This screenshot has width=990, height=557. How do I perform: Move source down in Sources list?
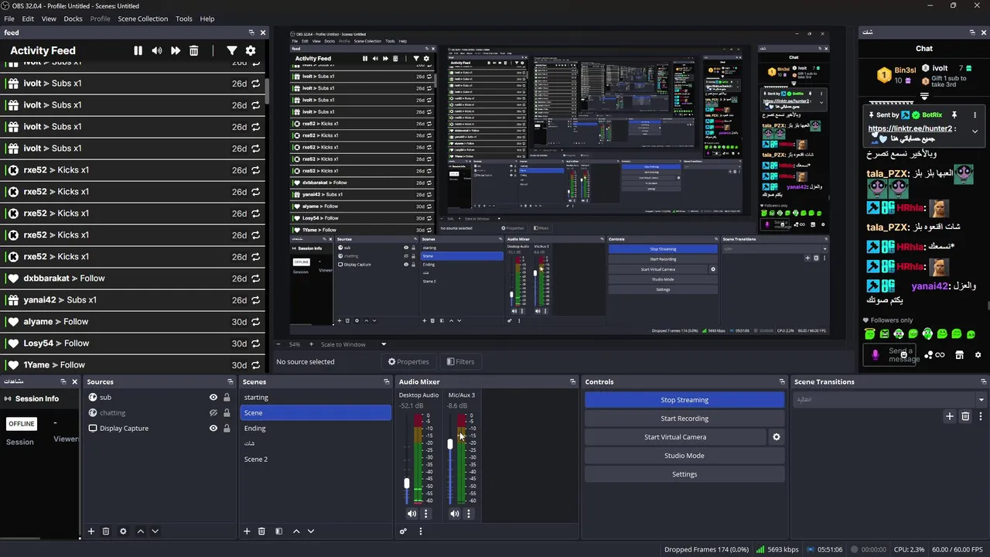[155, 531]
